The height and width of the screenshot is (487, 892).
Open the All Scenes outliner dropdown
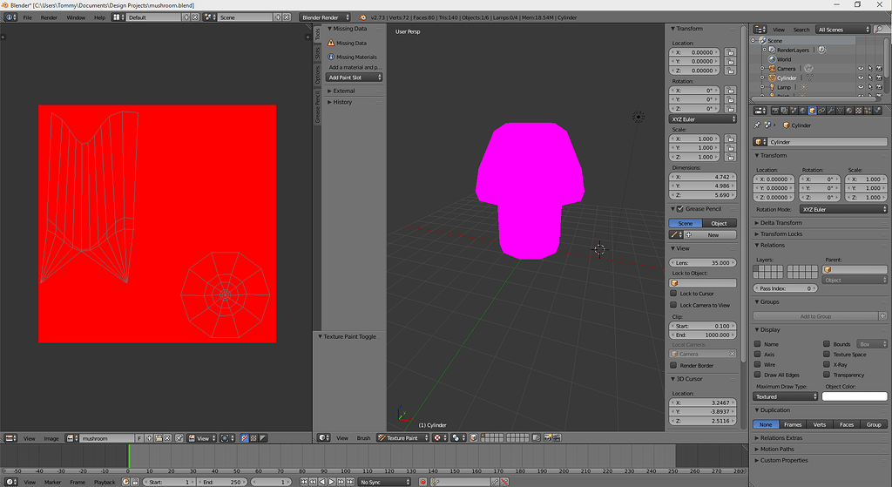[x=843, y=29]
